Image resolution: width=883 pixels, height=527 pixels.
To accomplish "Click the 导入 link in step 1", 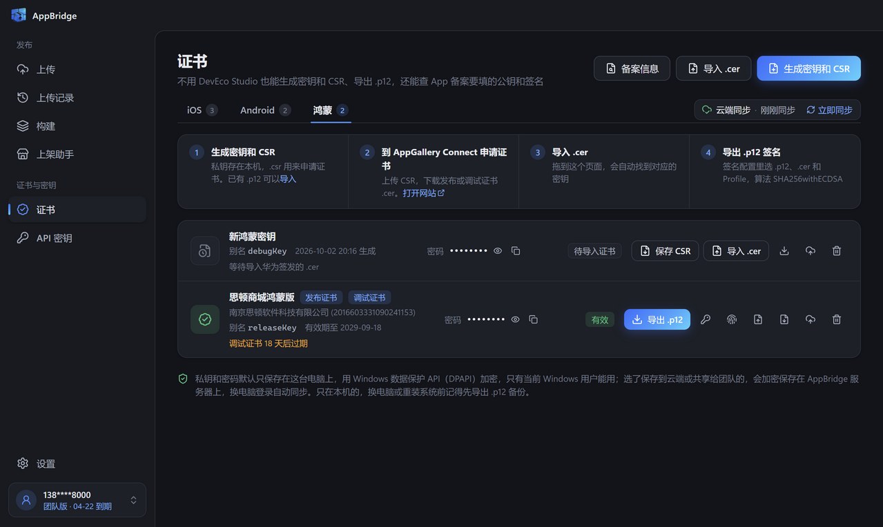I will click(288, 179).
